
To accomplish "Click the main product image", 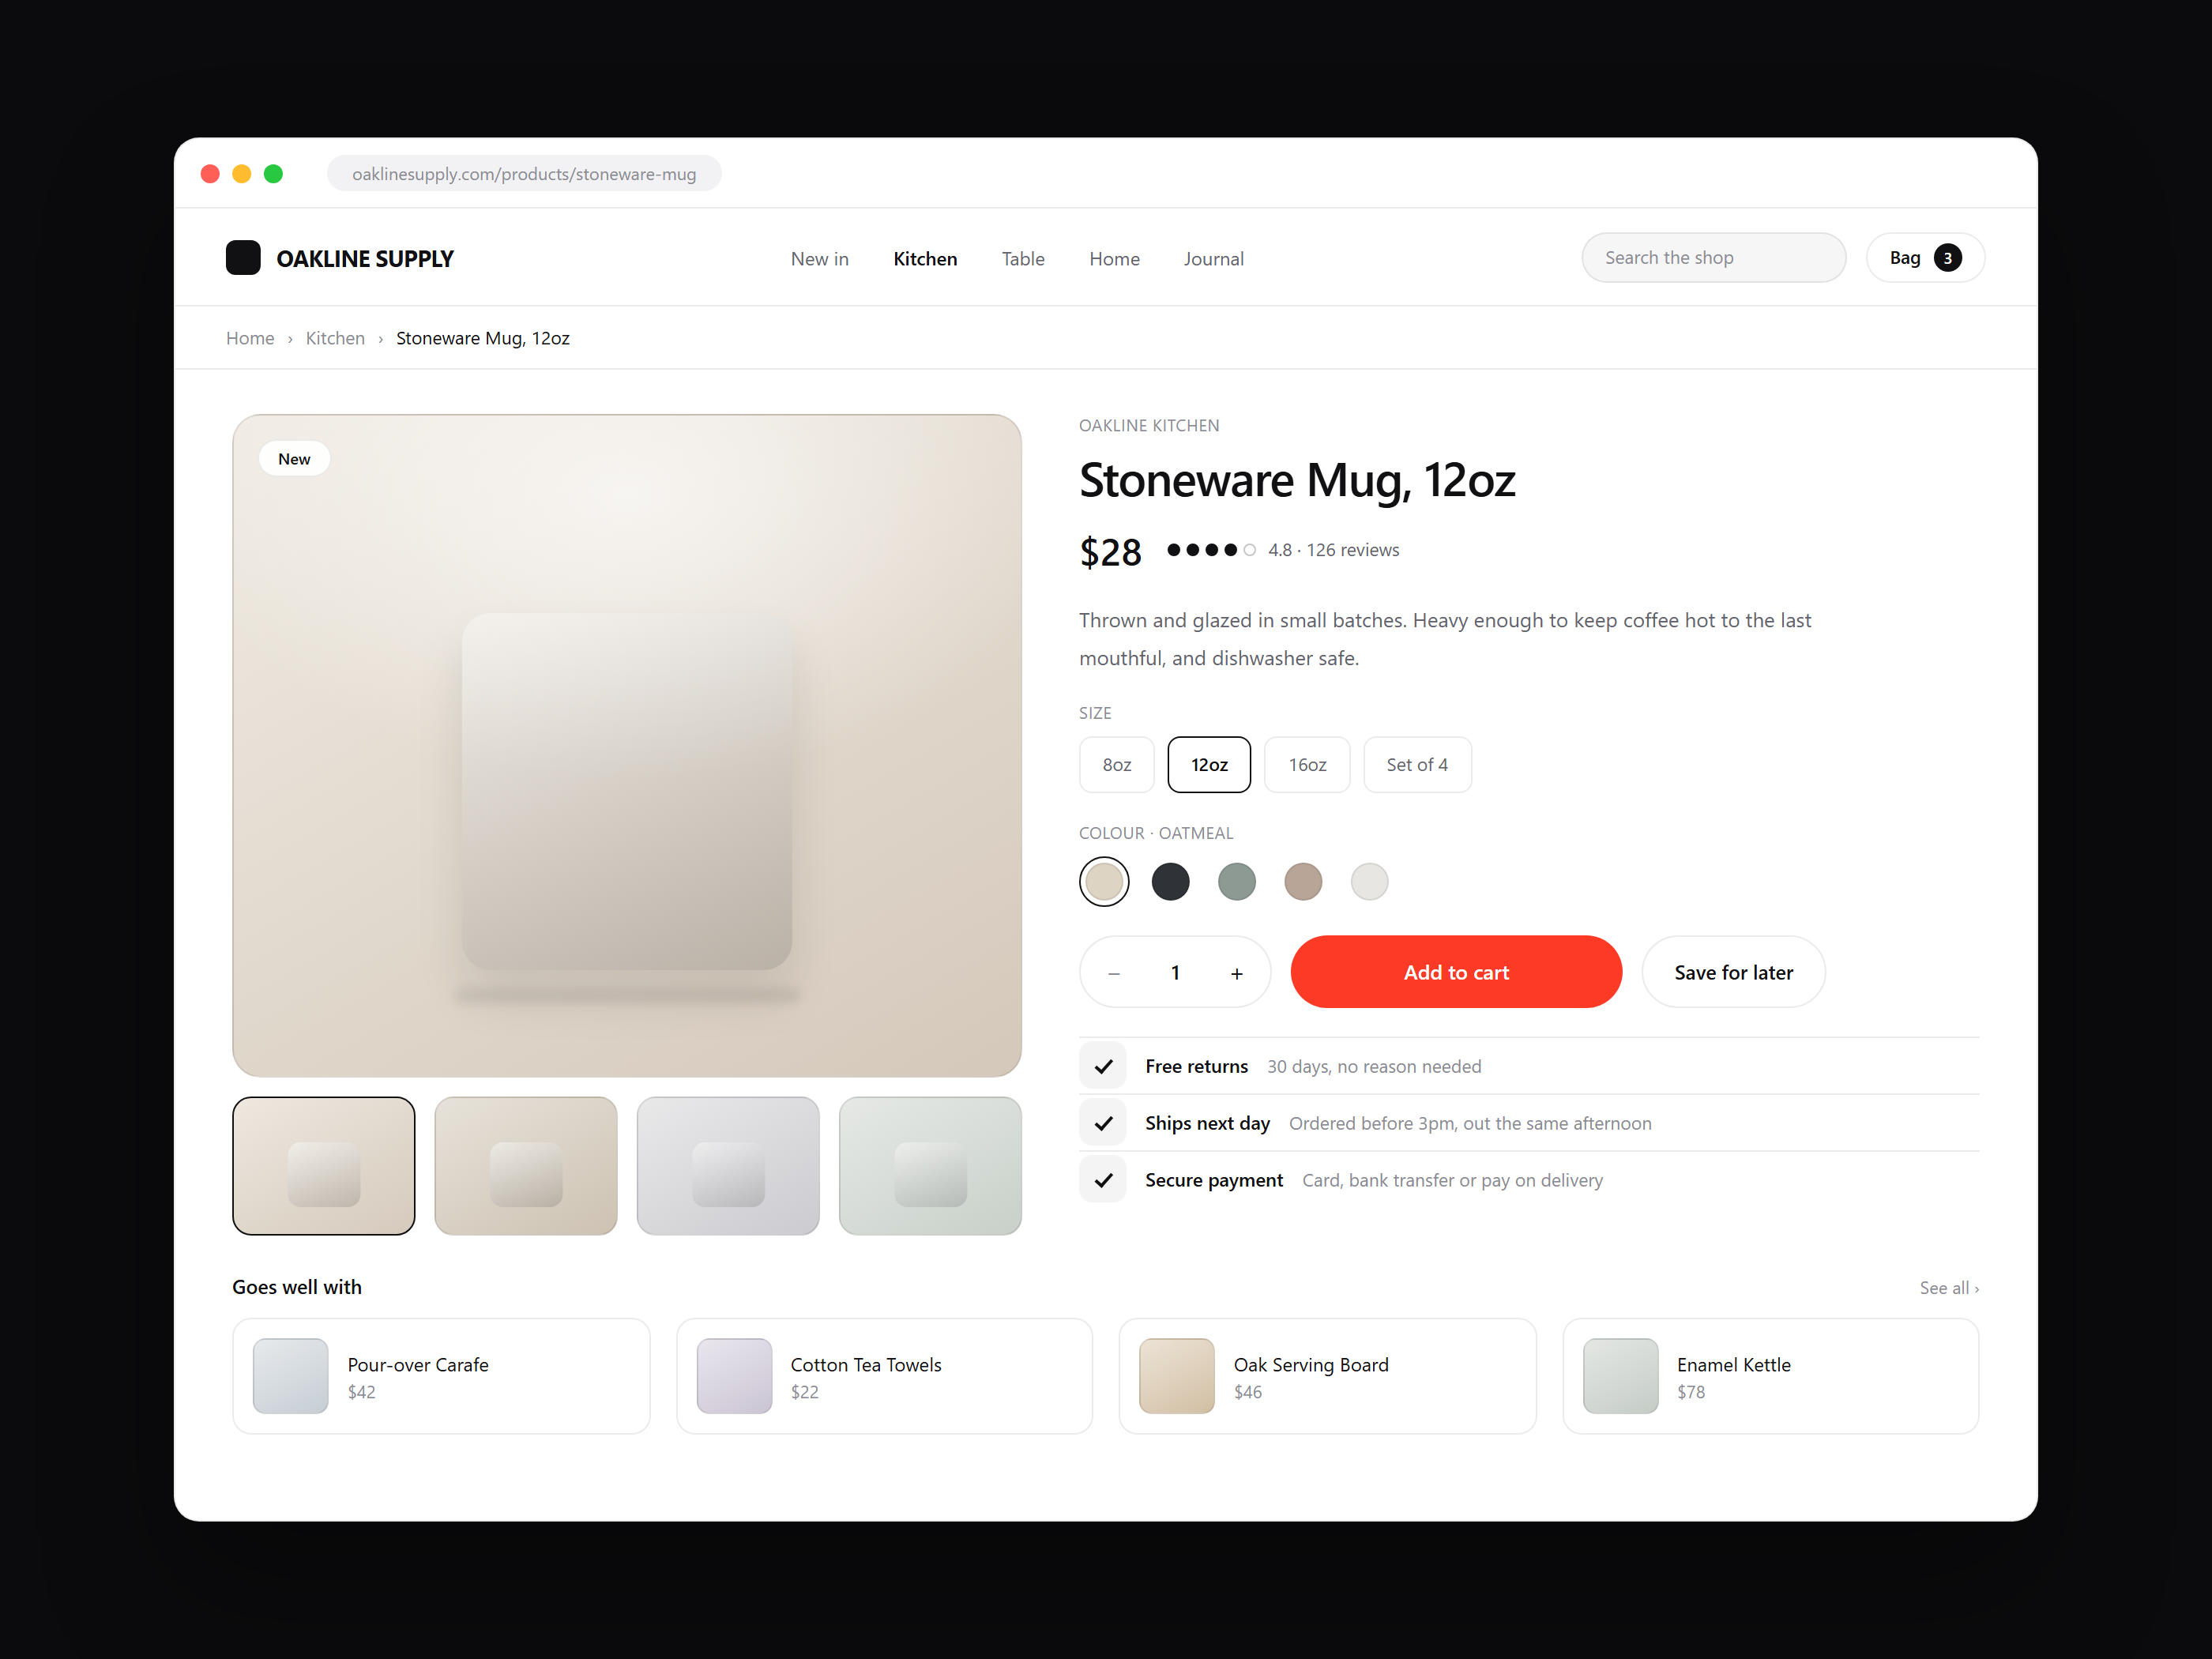I will tap(627, 746).
